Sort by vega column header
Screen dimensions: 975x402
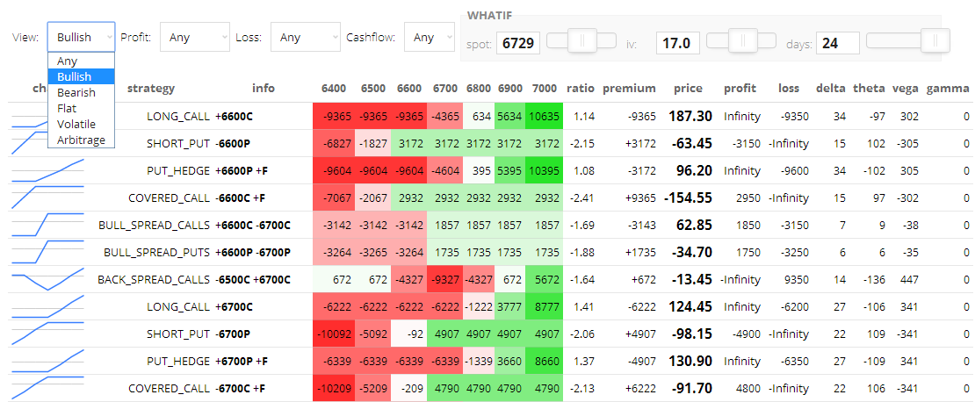(x=906, y=89)
